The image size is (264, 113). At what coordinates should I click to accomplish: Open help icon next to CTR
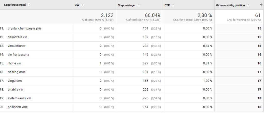pos(173,5)
